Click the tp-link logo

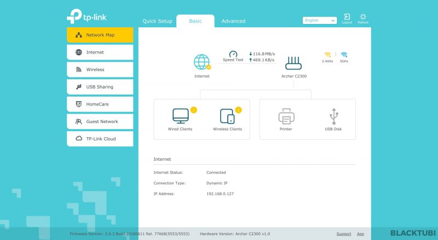click(87, 16)
